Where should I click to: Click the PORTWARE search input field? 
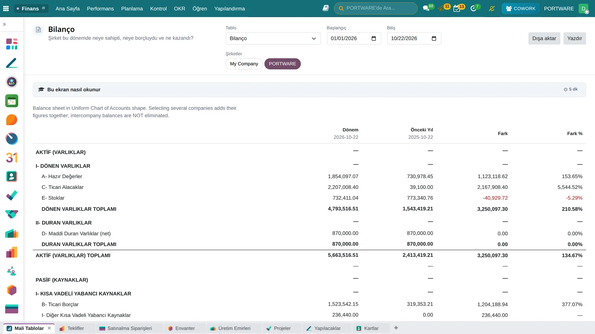376,8
